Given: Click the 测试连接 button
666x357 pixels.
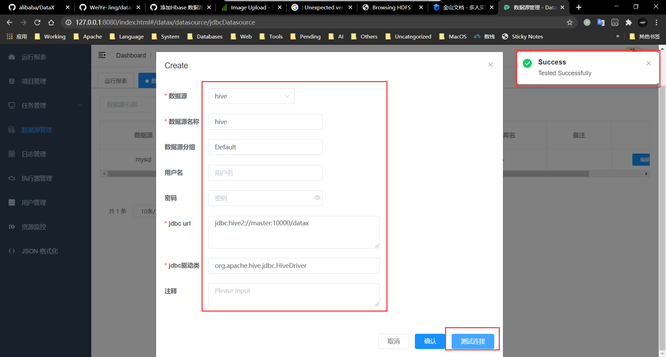Looking at the screenshot, I should point(473,341).
